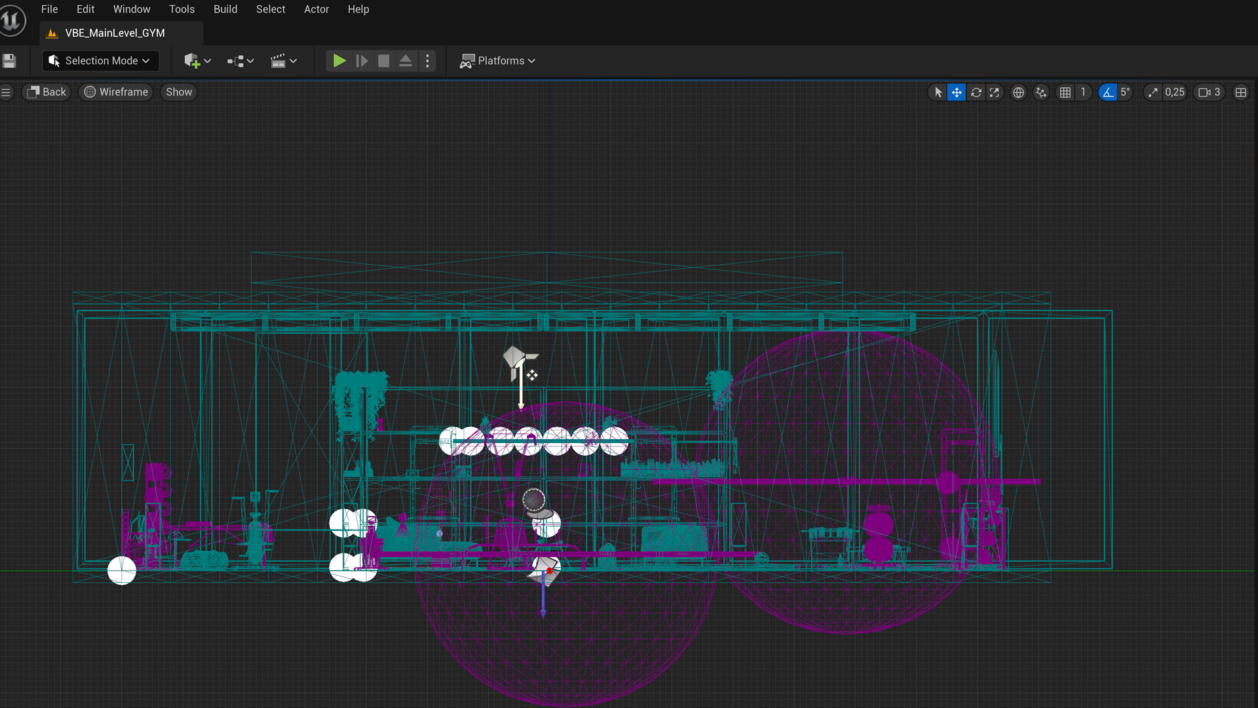Open the viewport layout grid icon

[1240, 92]
